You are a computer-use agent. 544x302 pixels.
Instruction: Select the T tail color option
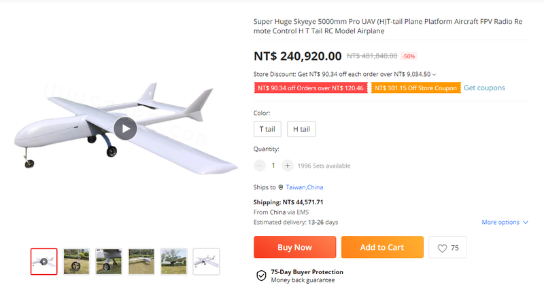click(267, 129)
